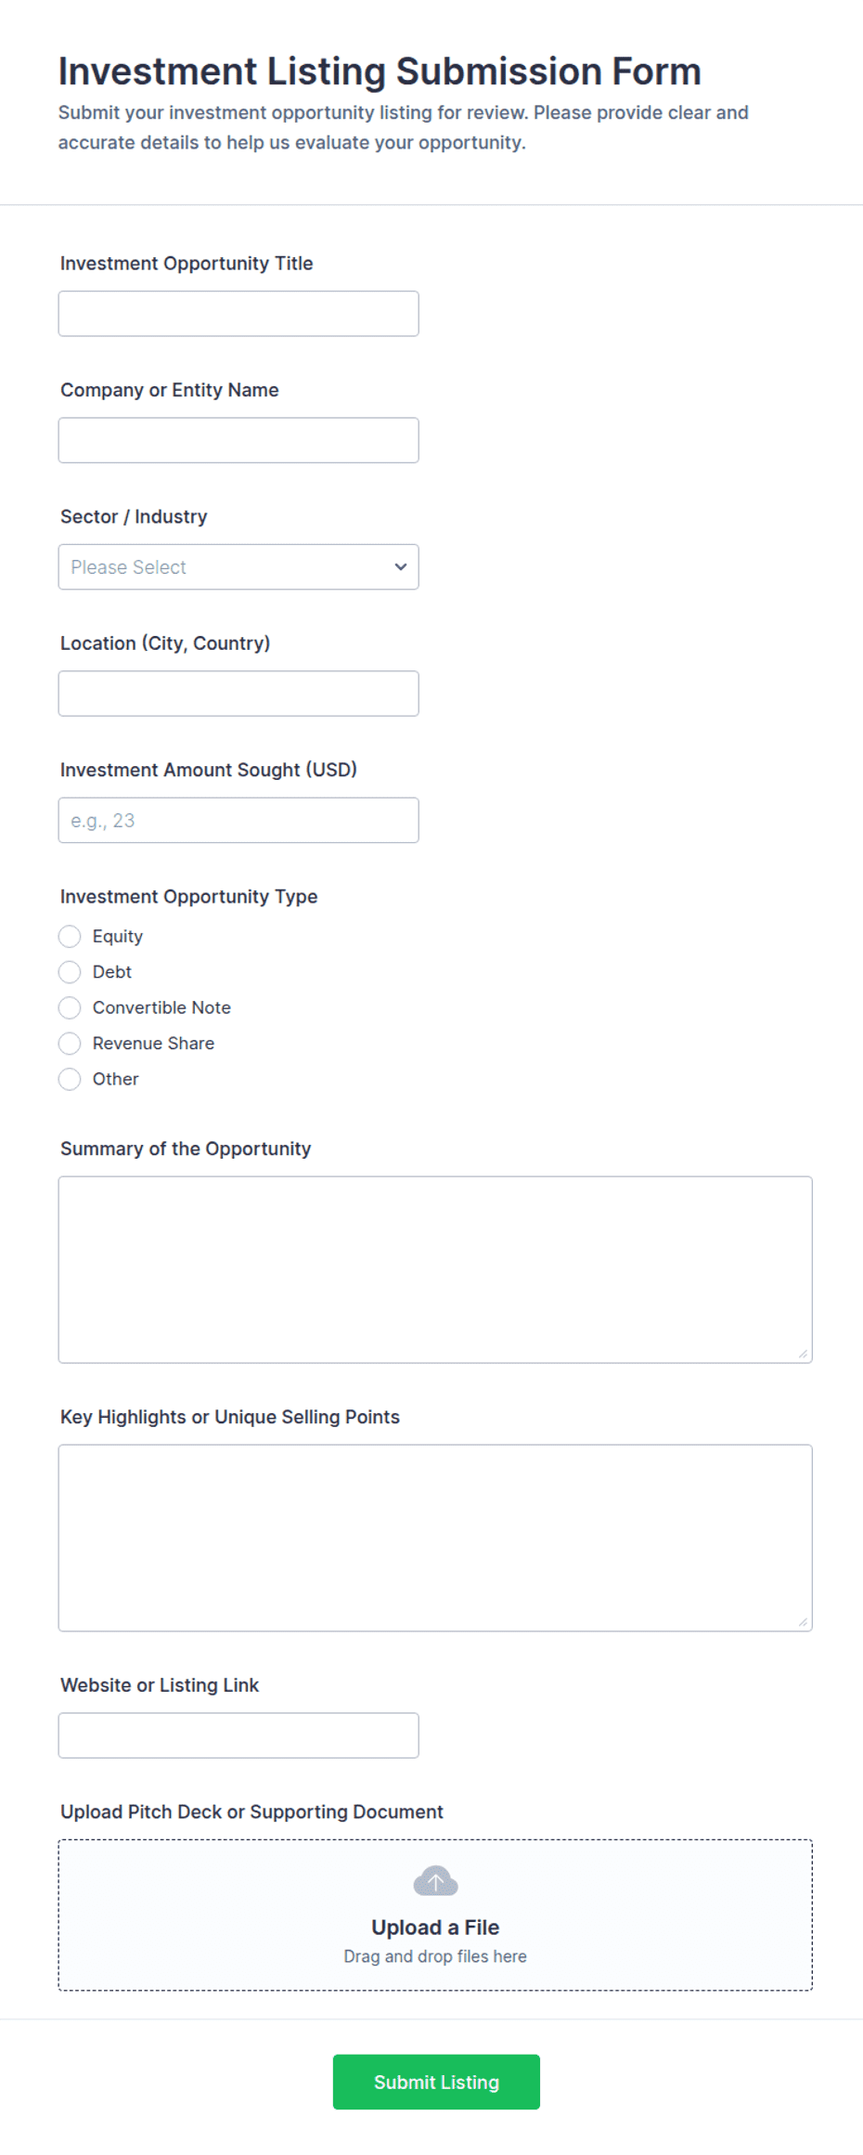This screenshot has height=2155, width=863.
Task: Open the Sector / Industry dropdown
Action: (x=238, y=566)
